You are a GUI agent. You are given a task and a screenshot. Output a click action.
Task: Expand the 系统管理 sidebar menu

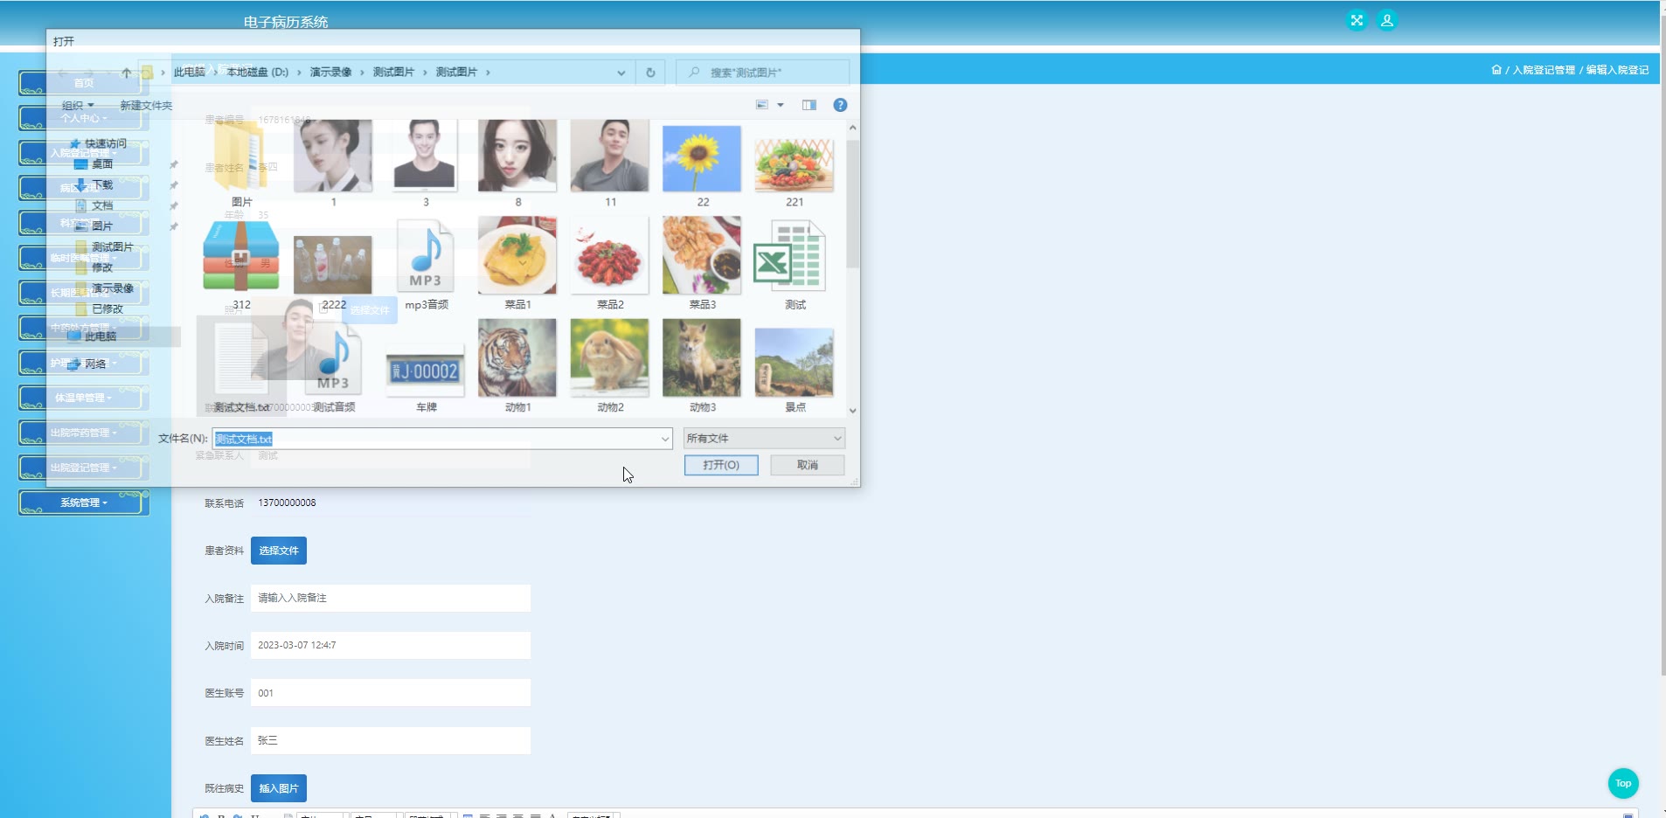(x=84, y=503)
